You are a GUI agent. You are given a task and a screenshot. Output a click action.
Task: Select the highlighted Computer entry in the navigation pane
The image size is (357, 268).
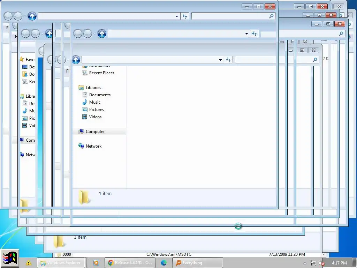99,132
